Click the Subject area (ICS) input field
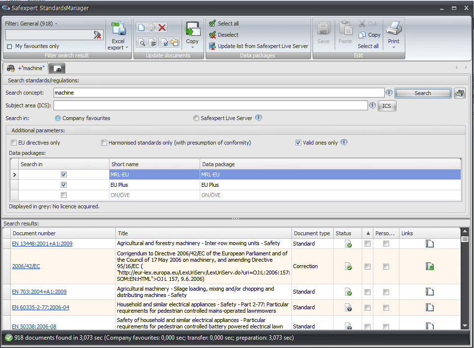The height and width of the screenshot is (348, 474). pyautogui.click(x=210, y=105)
